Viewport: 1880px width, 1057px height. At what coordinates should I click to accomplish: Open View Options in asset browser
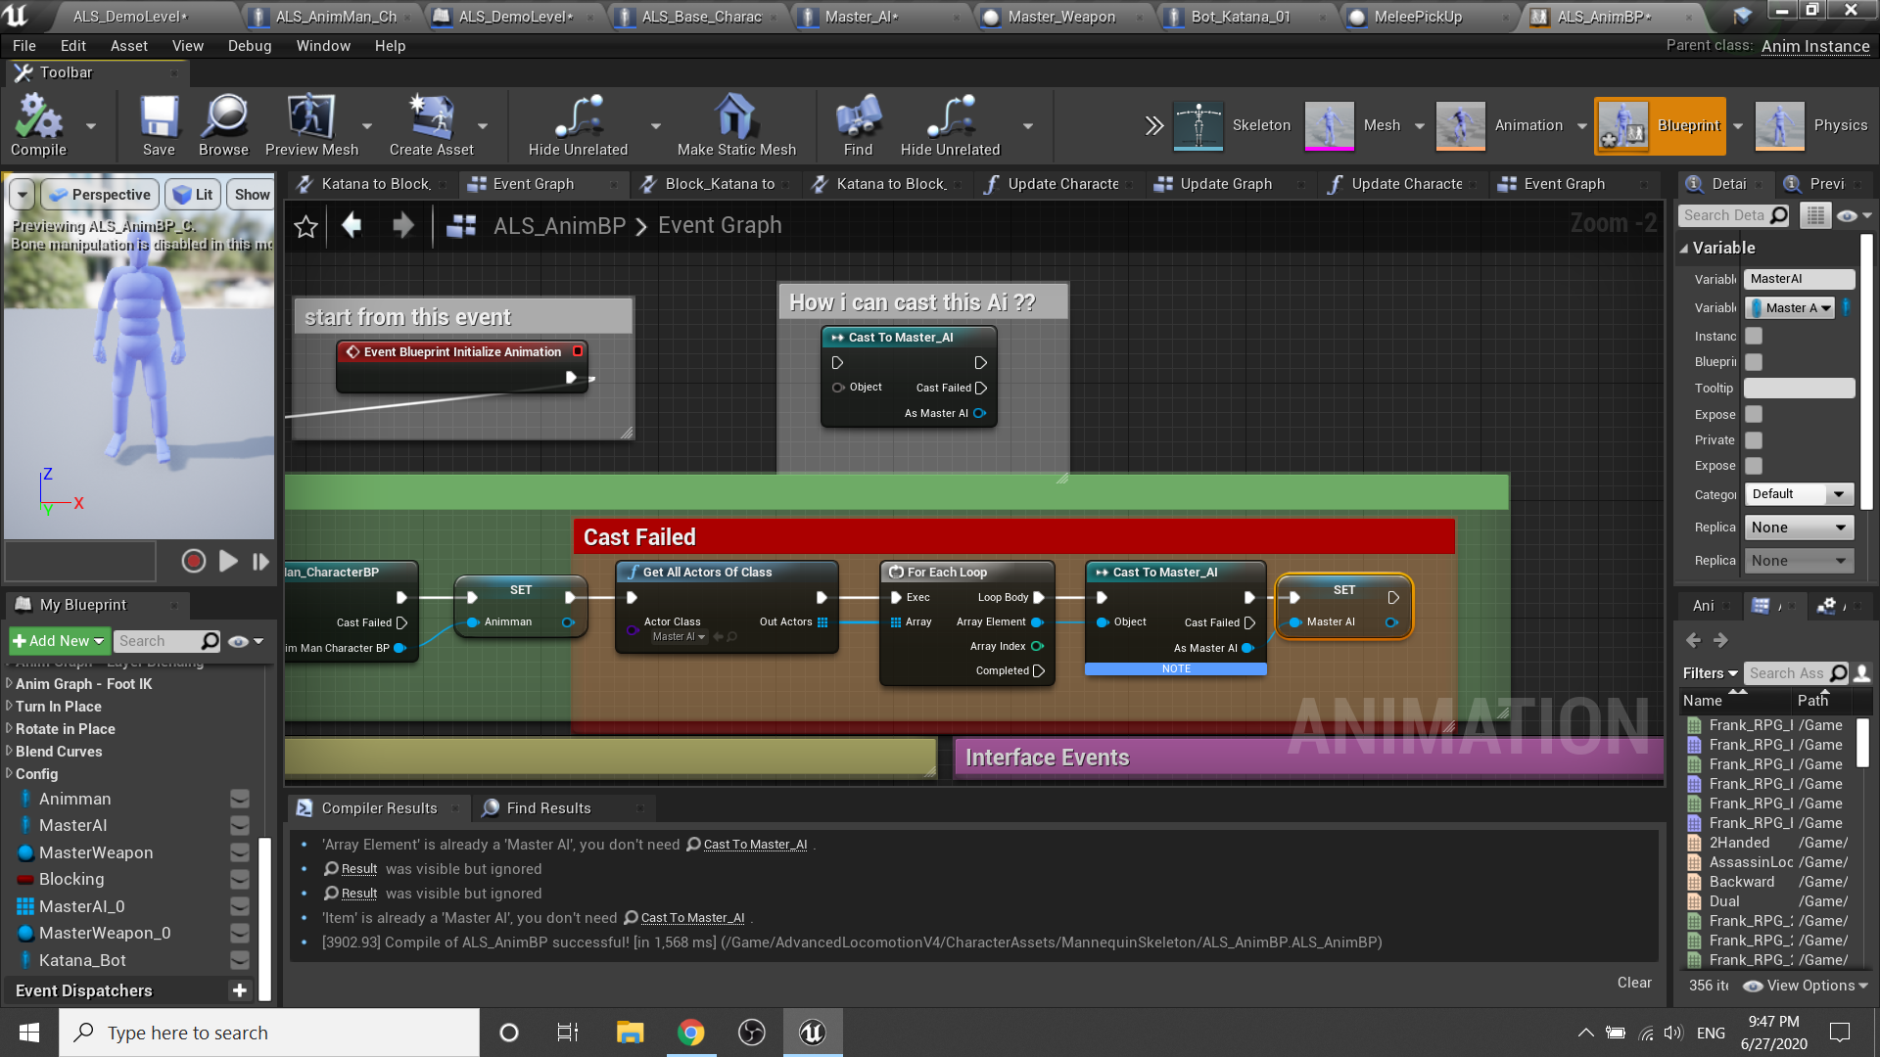[x=1807, y=986]
